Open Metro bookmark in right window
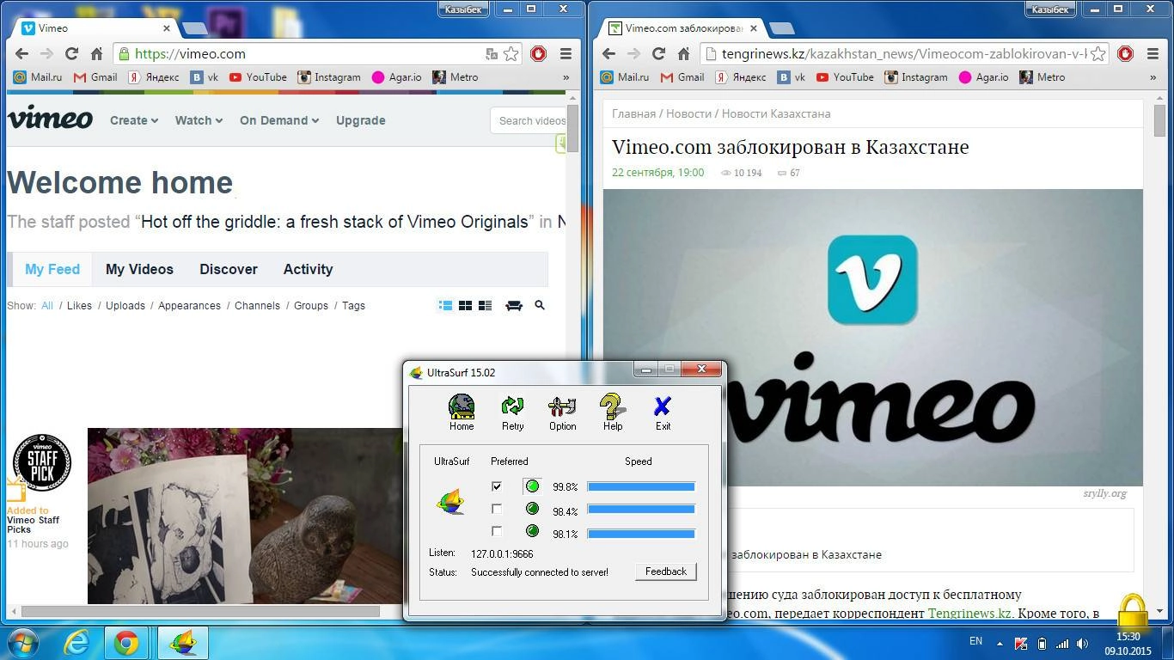 pos(1042,77)
